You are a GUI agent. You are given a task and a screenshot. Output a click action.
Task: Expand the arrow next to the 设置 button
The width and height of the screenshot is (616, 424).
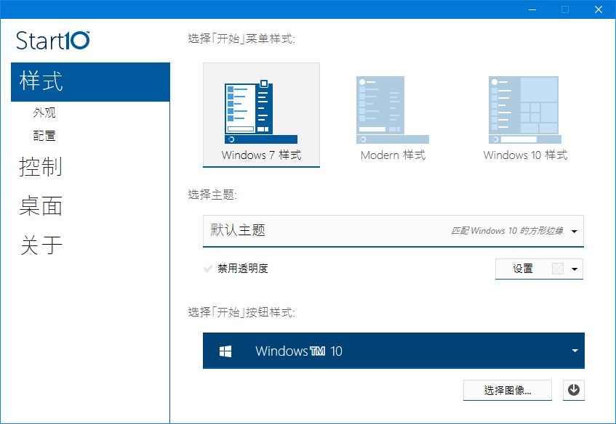(575, 269)
